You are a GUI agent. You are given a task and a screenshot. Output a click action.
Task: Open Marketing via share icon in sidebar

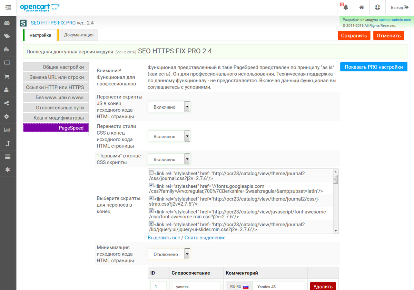pyautogui.click(x=7, y=103)
